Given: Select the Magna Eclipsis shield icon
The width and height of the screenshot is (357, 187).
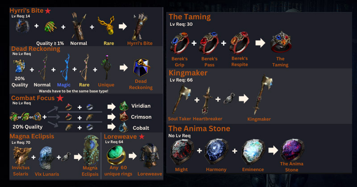Looking at the screenshot, I should click(91, 150).
